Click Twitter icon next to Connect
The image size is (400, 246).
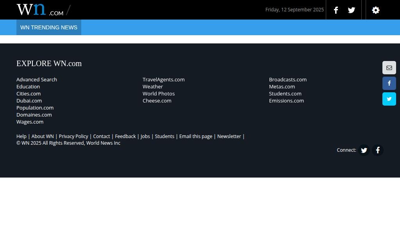tap(364, 150)
